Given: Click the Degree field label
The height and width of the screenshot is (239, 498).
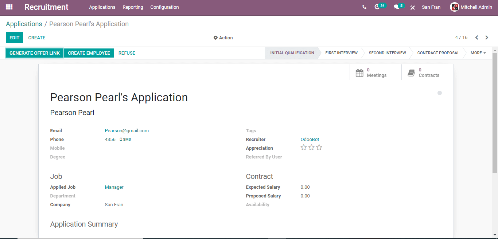Looking at the screenshot, I should pos(58,157).
